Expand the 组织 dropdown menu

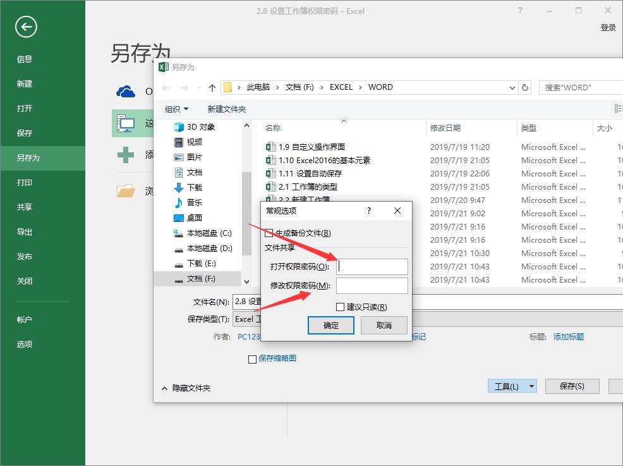click(176, 109)
